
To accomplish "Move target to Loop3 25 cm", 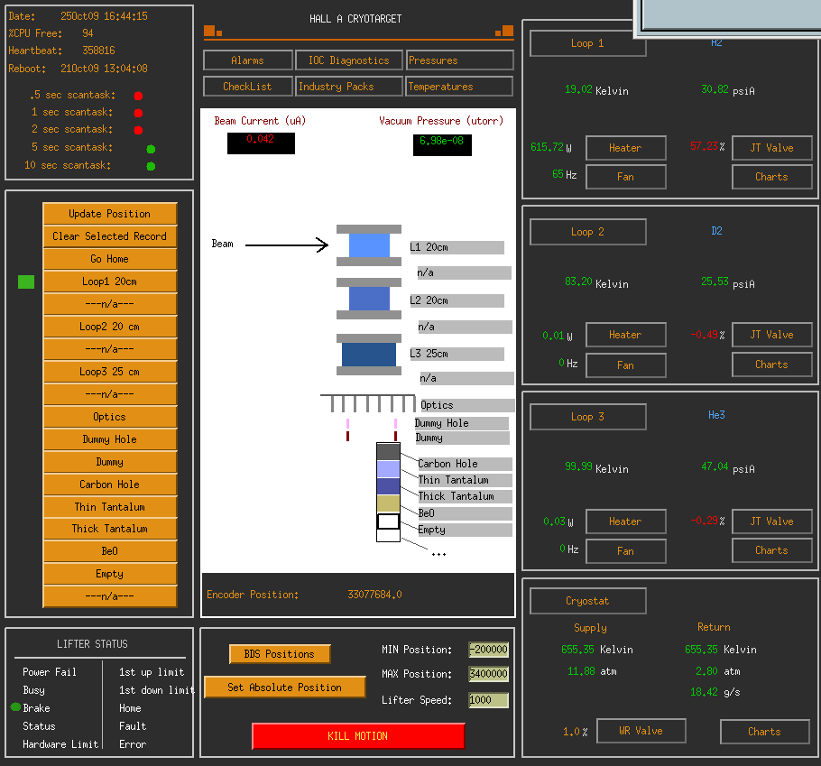I will 110,371.
